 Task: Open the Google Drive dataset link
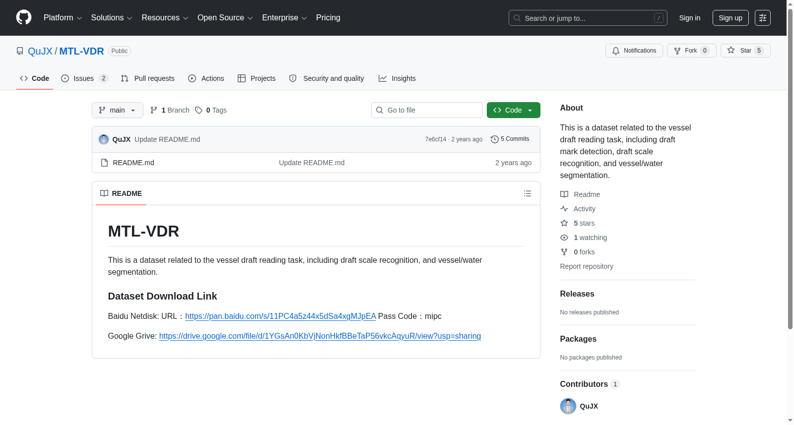pos(320,336)
